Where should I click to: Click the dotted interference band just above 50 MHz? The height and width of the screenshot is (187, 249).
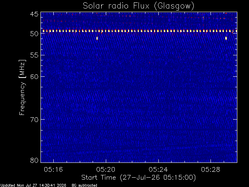pos(139,31)
